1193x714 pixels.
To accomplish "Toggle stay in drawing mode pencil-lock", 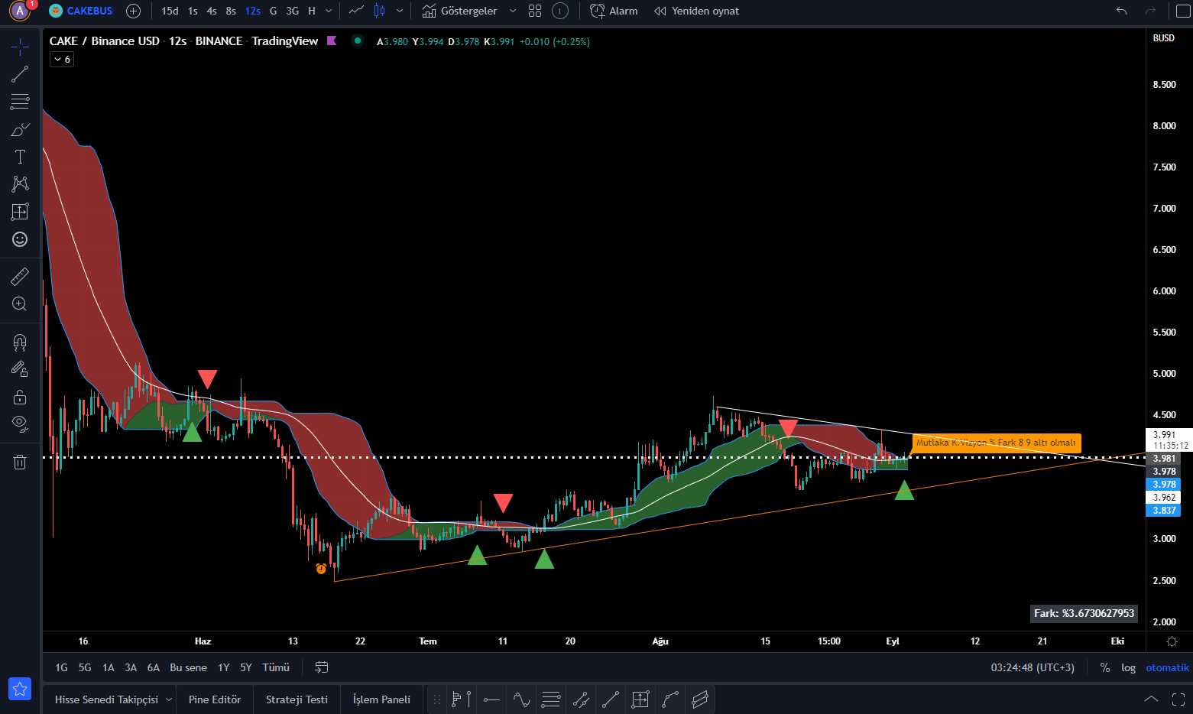I will click(20, 369).
